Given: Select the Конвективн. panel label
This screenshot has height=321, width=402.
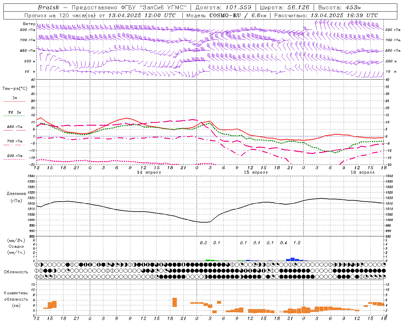Looking at the screenshot, I should pos(16,293).
